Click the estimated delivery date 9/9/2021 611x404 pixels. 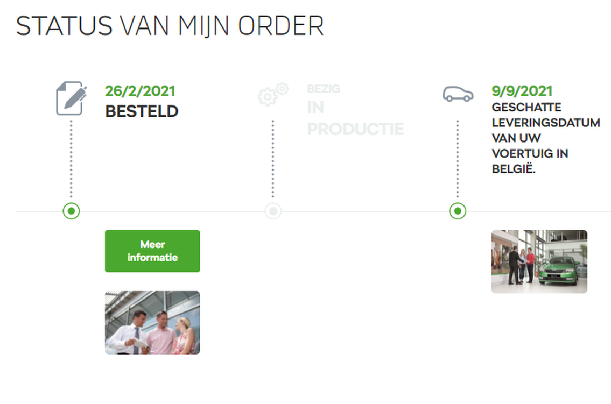pos(522,91)
